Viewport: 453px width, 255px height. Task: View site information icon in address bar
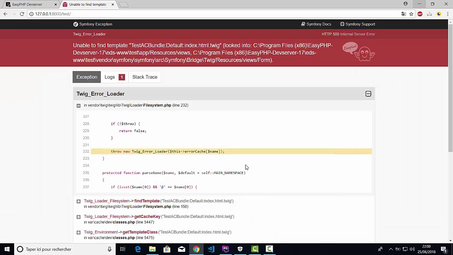[x=31, y=14]
